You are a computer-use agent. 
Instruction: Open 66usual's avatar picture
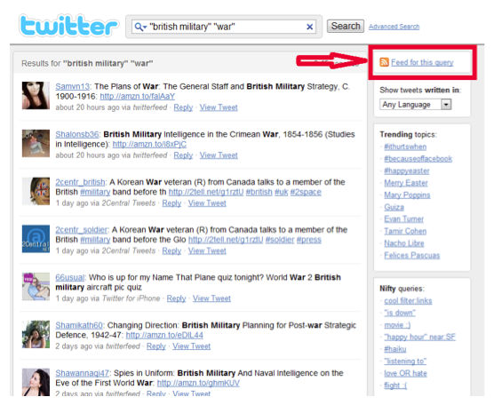[x=36, y=287]
